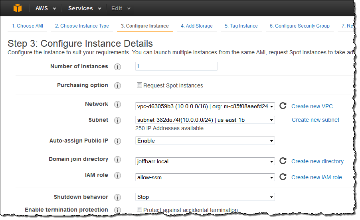Viewport: 360px width, 220px height.
Task: Refresh the IAM role list
Action: click(x=283, y=177)
